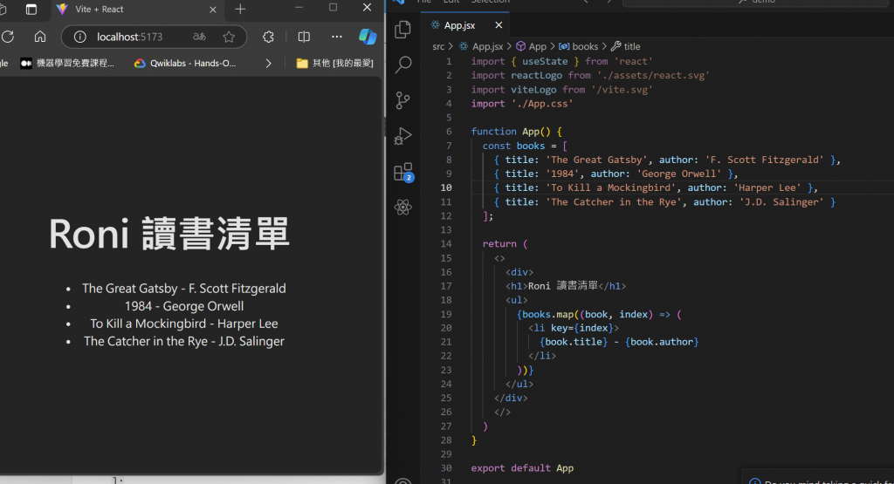Maximize the browser window

[x=333, y=7]
